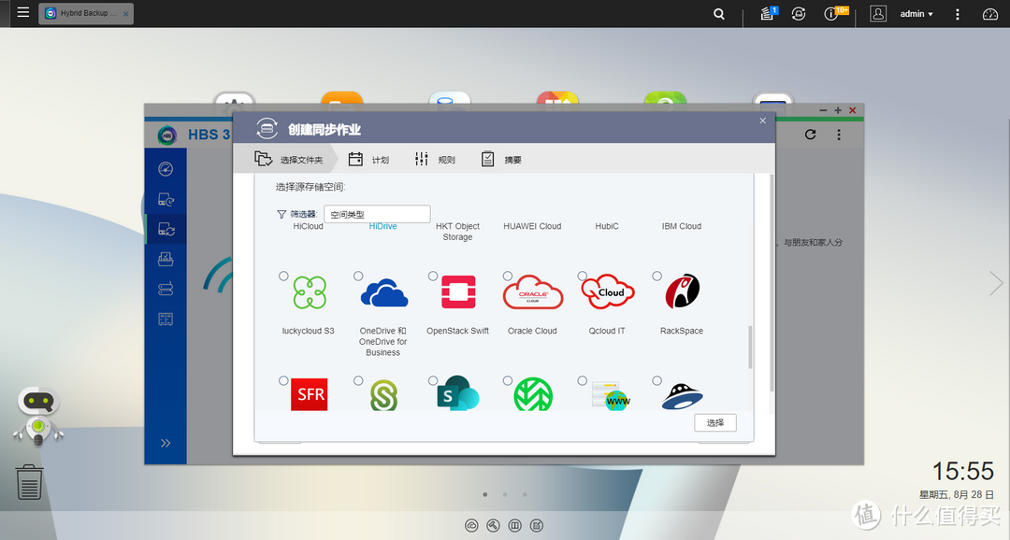Image resolution: width=1010 pixels, height=540 pixels.
Task: Switch to the Hybrid Backup taskbar tab
Action: (x=86, y=13)
